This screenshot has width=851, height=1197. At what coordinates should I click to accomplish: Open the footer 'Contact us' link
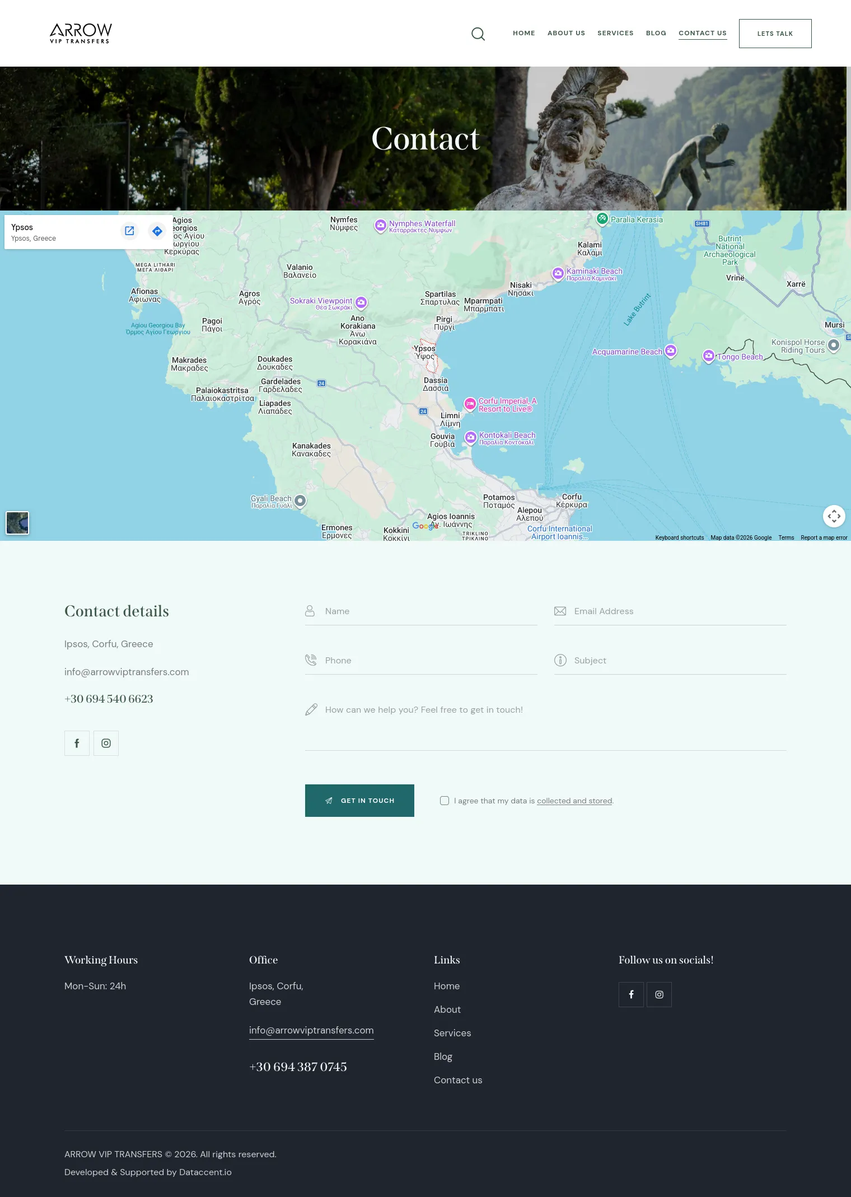(x=458, y=1080)
